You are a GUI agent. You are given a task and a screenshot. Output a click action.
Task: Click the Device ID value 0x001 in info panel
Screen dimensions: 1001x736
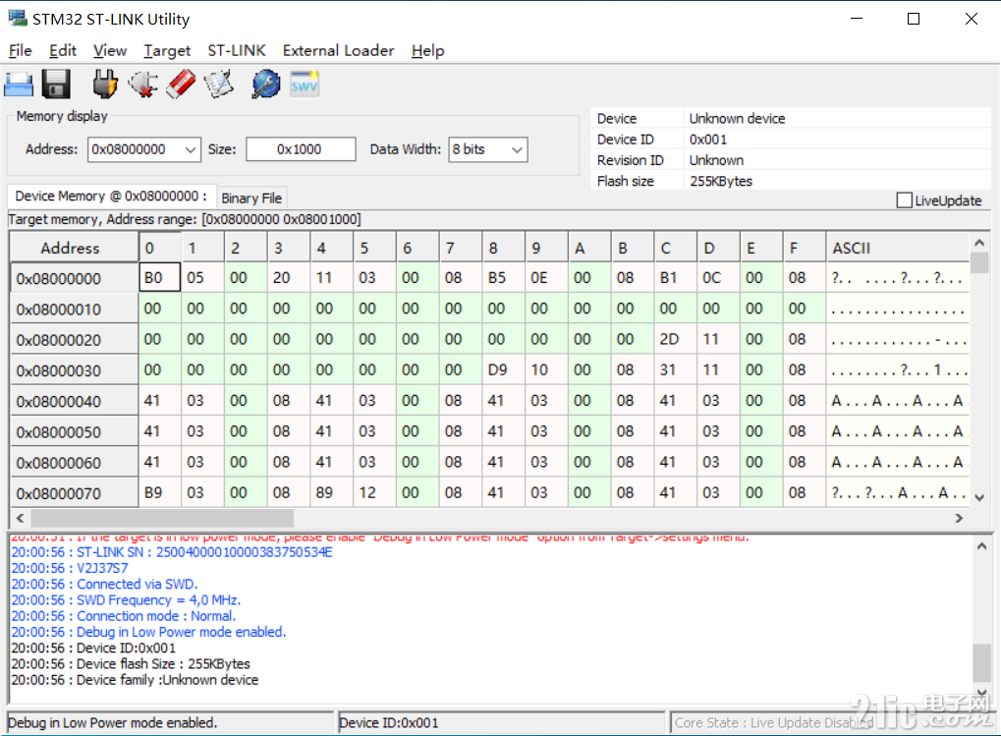click(708, 140)
